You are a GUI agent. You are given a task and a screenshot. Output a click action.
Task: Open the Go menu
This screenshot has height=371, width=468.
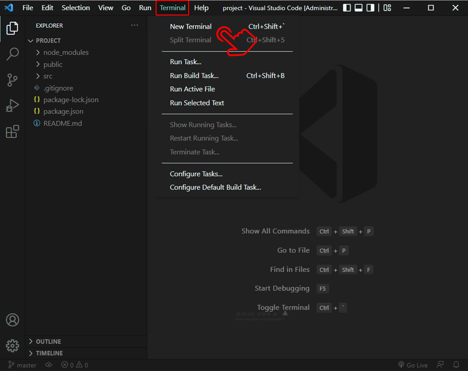(x=126, y=8)
